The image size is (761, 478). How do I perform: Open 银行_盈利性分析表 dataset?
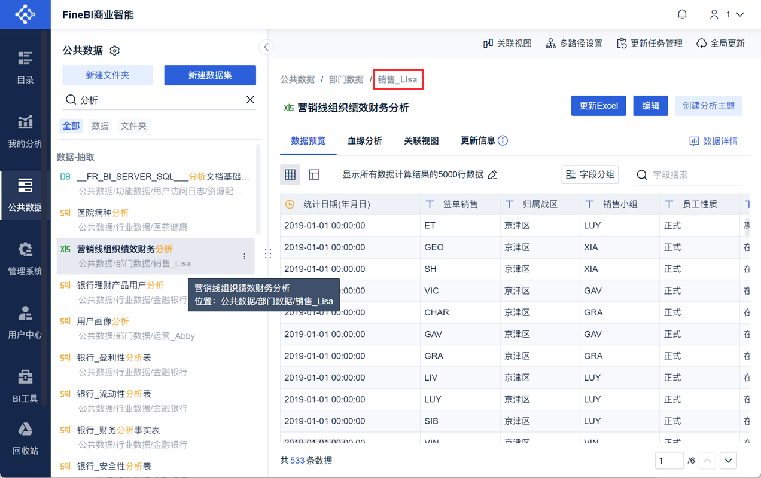tap(156, 364)
